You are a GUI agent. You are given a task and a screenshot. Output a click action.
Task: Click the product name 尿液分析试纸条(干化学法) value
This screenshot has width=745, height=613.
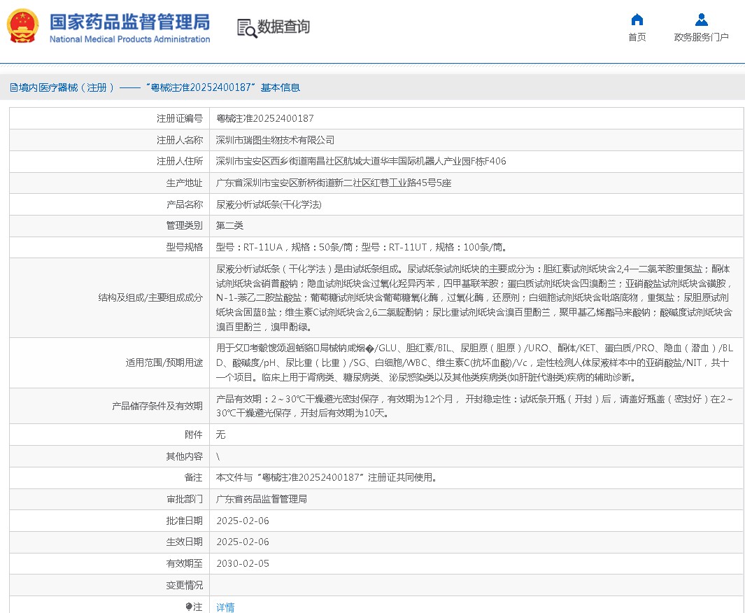[269, 204]
